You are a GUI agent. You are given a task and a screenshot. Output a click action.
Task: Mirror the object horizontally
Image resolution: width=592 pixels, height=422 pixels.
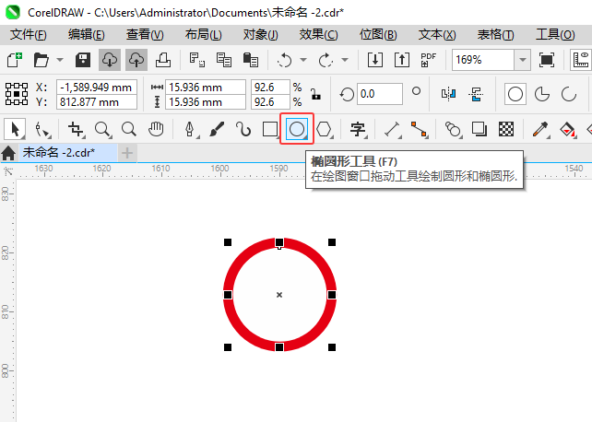pyautogui.click(x=448, y=94)
